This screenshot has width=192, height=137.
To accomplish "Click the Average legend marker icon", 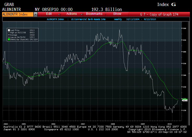I will click(9, 35).
